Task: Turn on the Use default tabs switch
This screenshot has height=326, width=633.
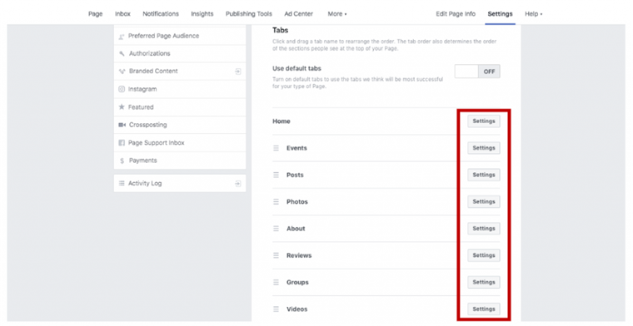Action: tap(477, 72)
